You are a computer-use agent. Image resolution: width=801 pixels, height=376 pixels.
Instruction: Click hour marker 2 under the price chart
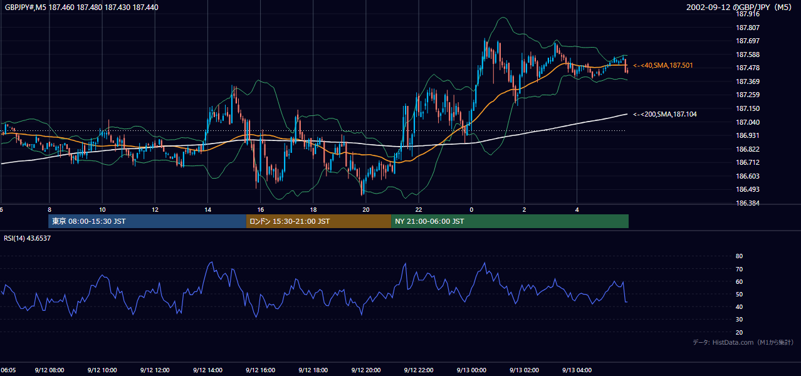pyautogui.click(x=525, y=209)
